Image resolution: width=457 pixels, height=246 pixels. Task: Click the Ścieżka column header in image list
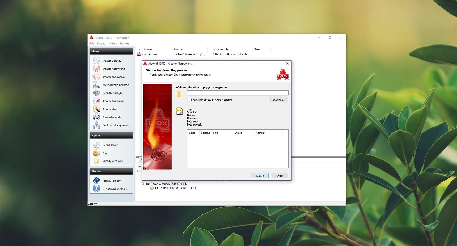(x=189, y=49)
